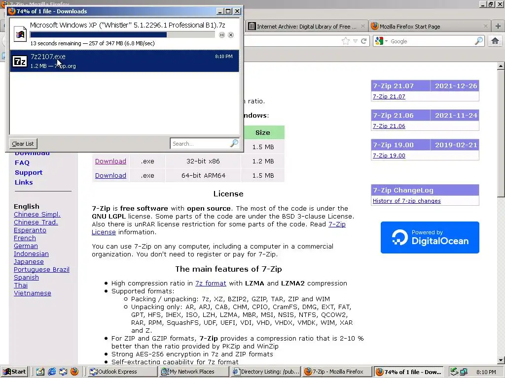Open the Google search engine dropdown
The image size is (505, 378).
click(386, 41)
